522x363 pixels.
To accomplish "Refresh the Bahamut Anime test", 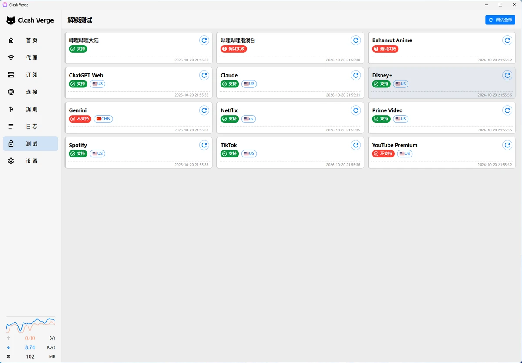I will (x=507, y=40).
